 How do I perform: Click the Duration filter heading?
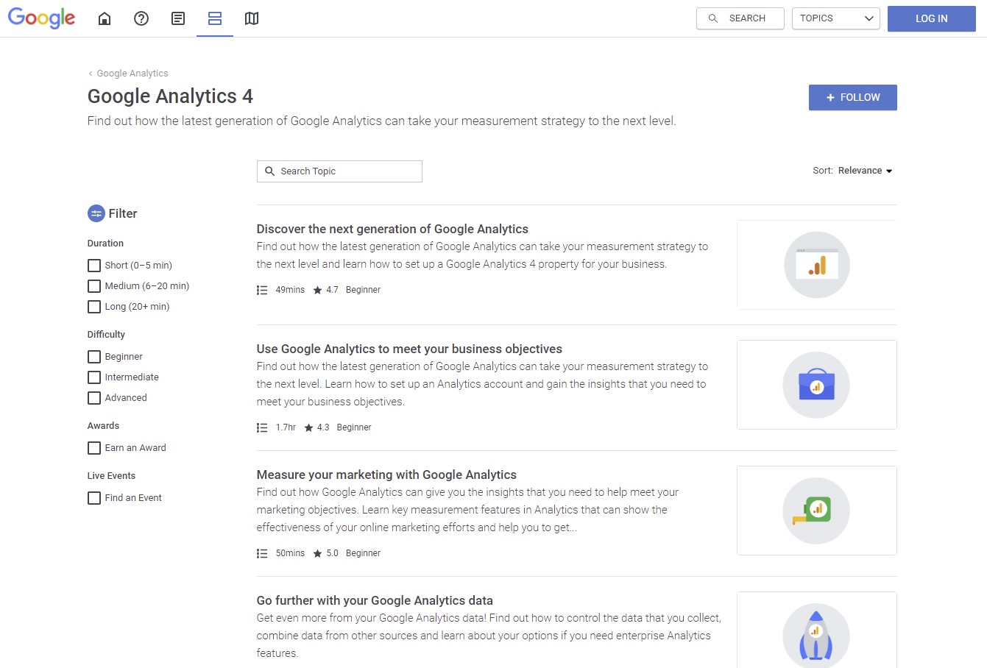tap(105, 244)
